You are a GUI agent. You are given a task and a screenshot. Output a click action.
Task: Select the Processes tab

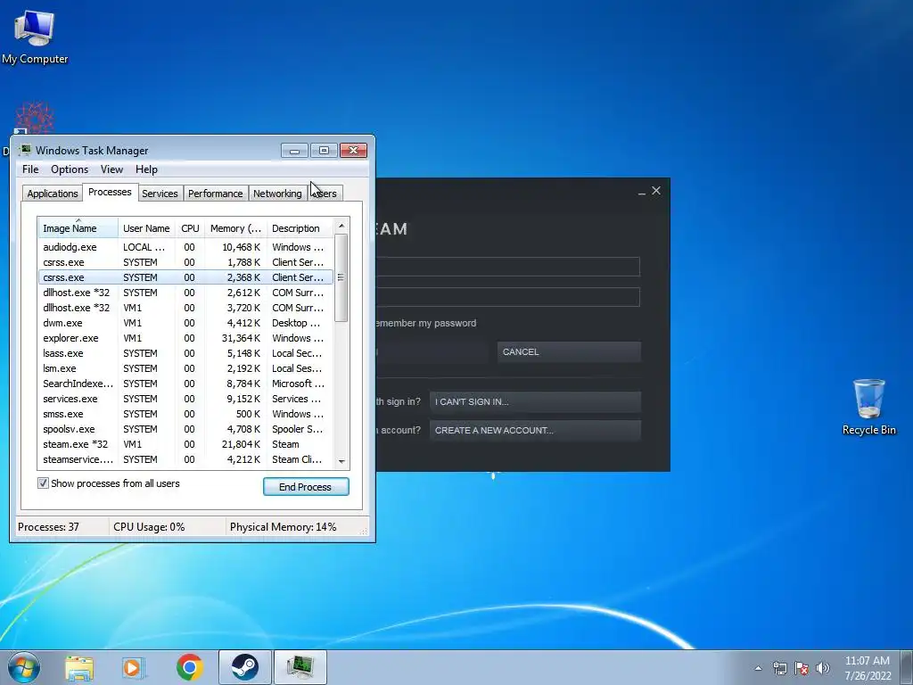[110, 193]
